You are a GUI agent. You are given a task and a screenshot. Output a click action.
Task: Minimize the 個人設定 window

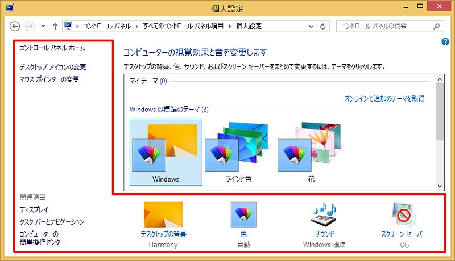click(x=406, y=7)
